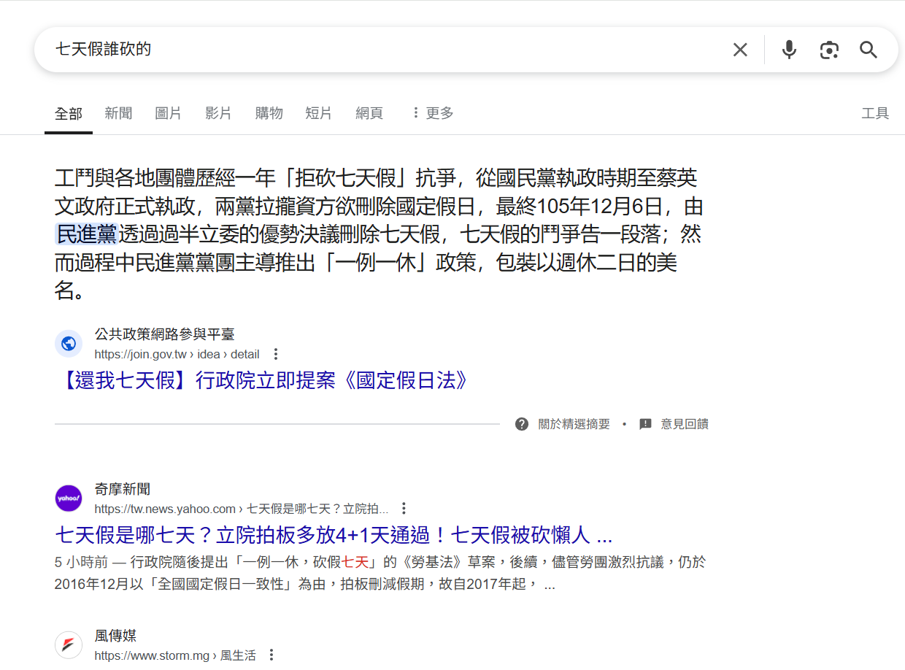
Task: Open the 購物 tab
Action: click(x=269, y=113)
